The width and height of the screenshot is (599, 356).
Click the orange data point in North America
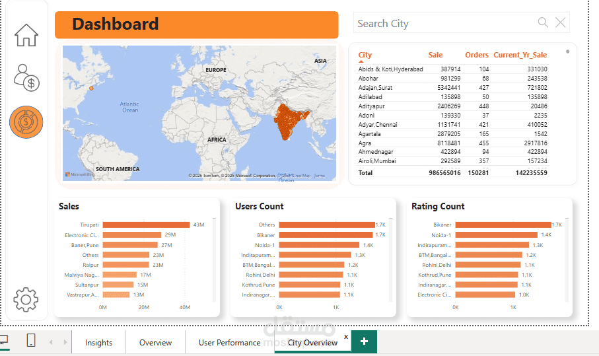tap(91, 89)
